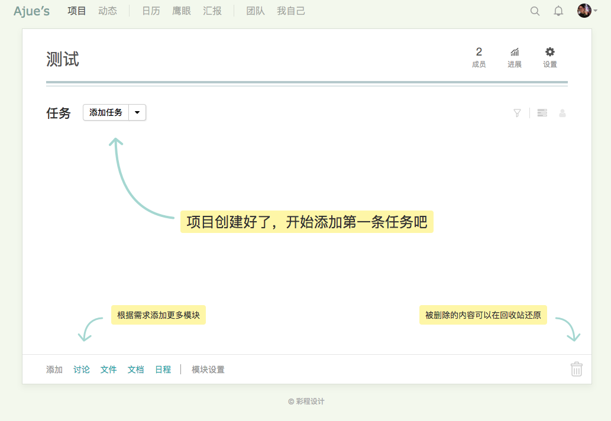Open the notifications bell
Screen dimensions: 611x421
(558, 11)
